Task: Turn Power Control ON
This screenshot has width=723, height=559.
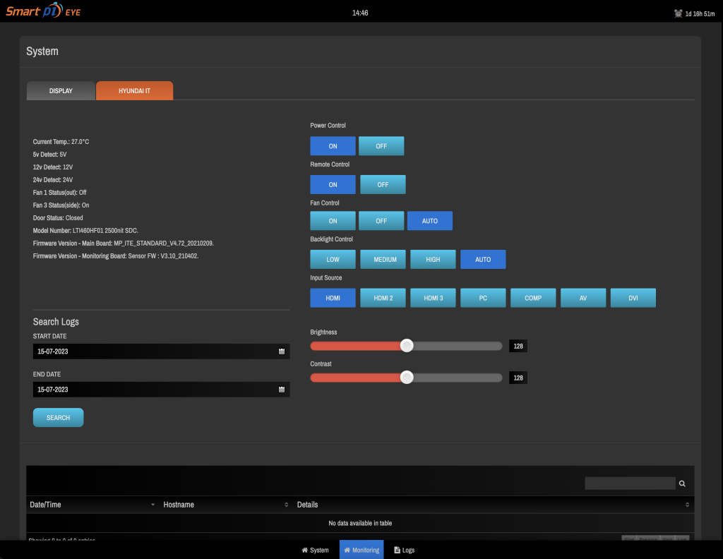Action: pos(333,145)
